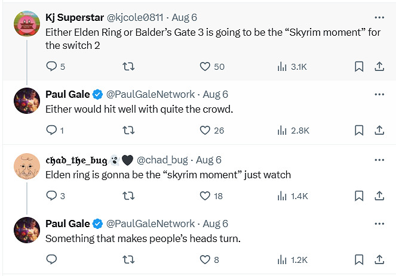Bookmark chad_the_bug's Elden Ring tweet
The width and height of the screenshot is (396, 276).
click(359, 196)
